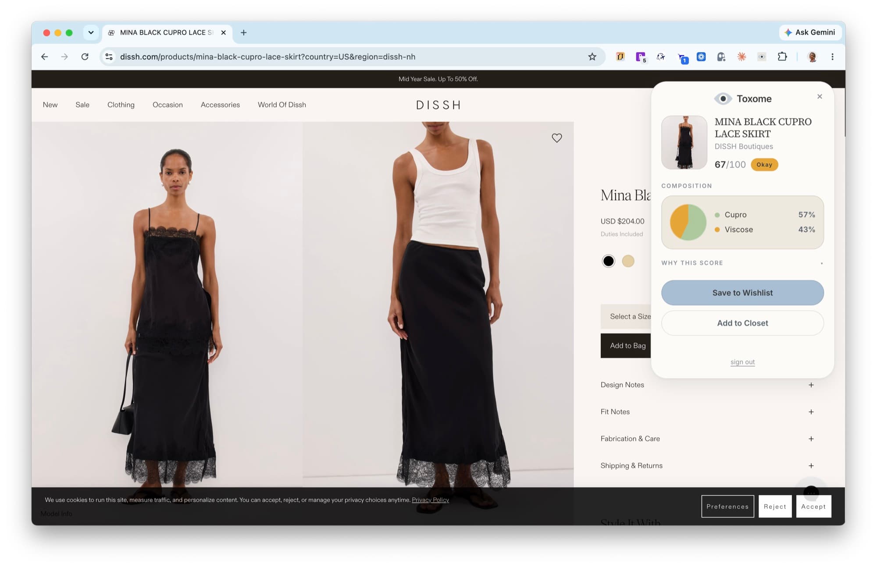Click the composition pie chart
Screen dimensions: 877x567
coord(688,222)
